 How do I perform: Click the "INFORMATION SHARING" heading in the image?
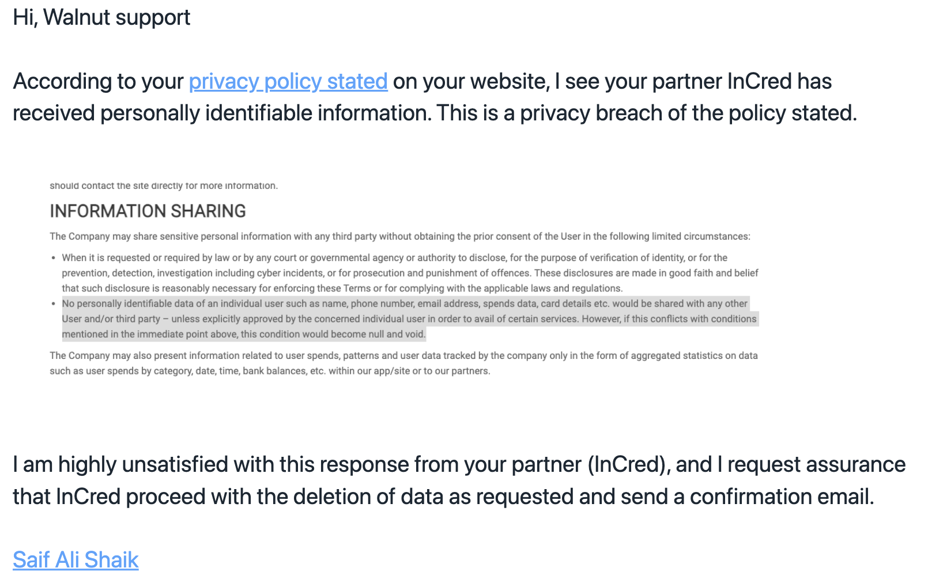[148, 211]
